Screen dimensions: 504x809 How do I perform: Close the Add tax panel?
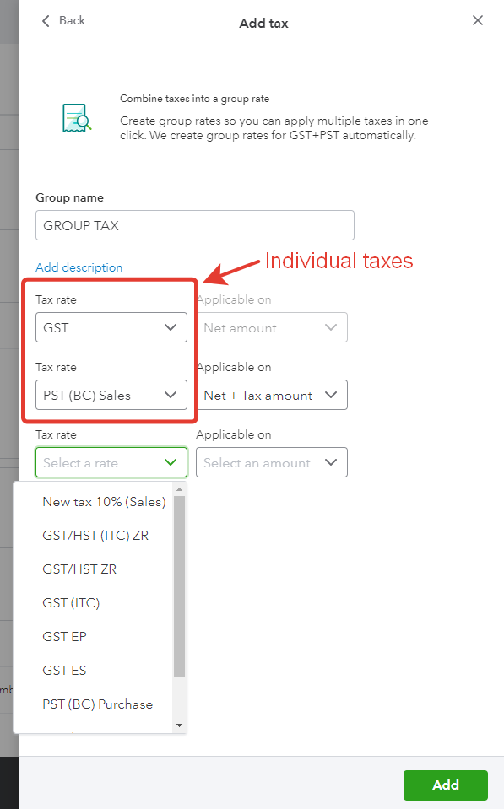click(x=478, y=20)
